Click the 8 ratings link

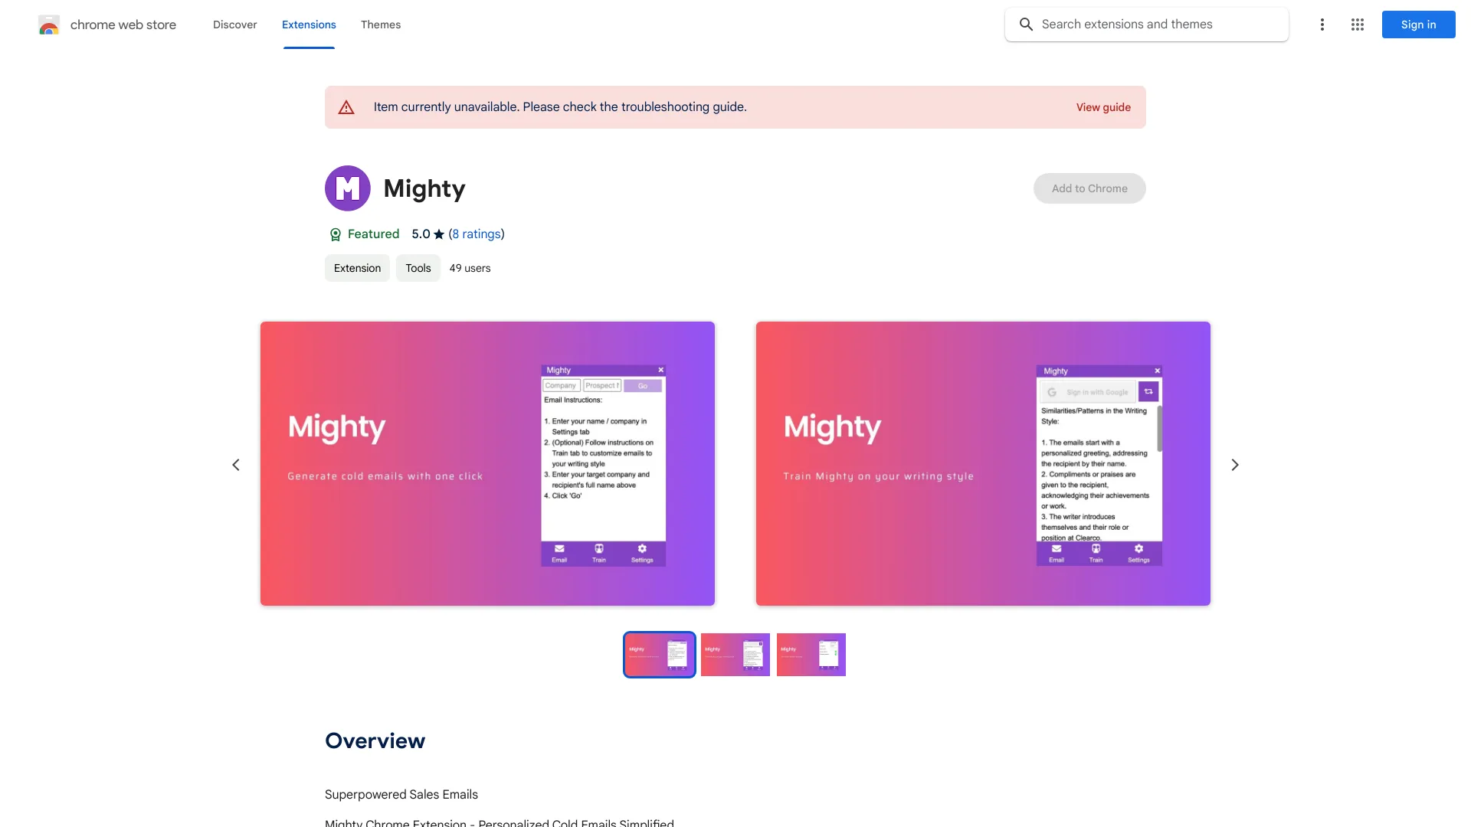[476, 234]
